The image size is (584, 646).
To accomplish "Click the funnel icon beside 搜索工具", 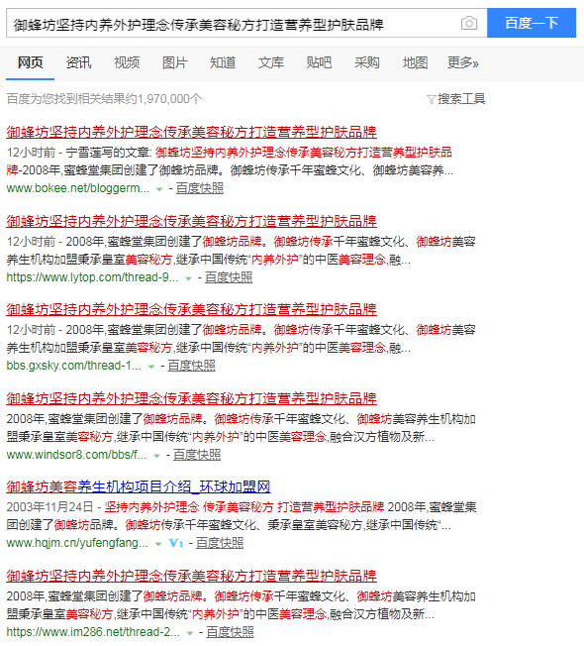I will pyautogui.click(x=431, y=99).
